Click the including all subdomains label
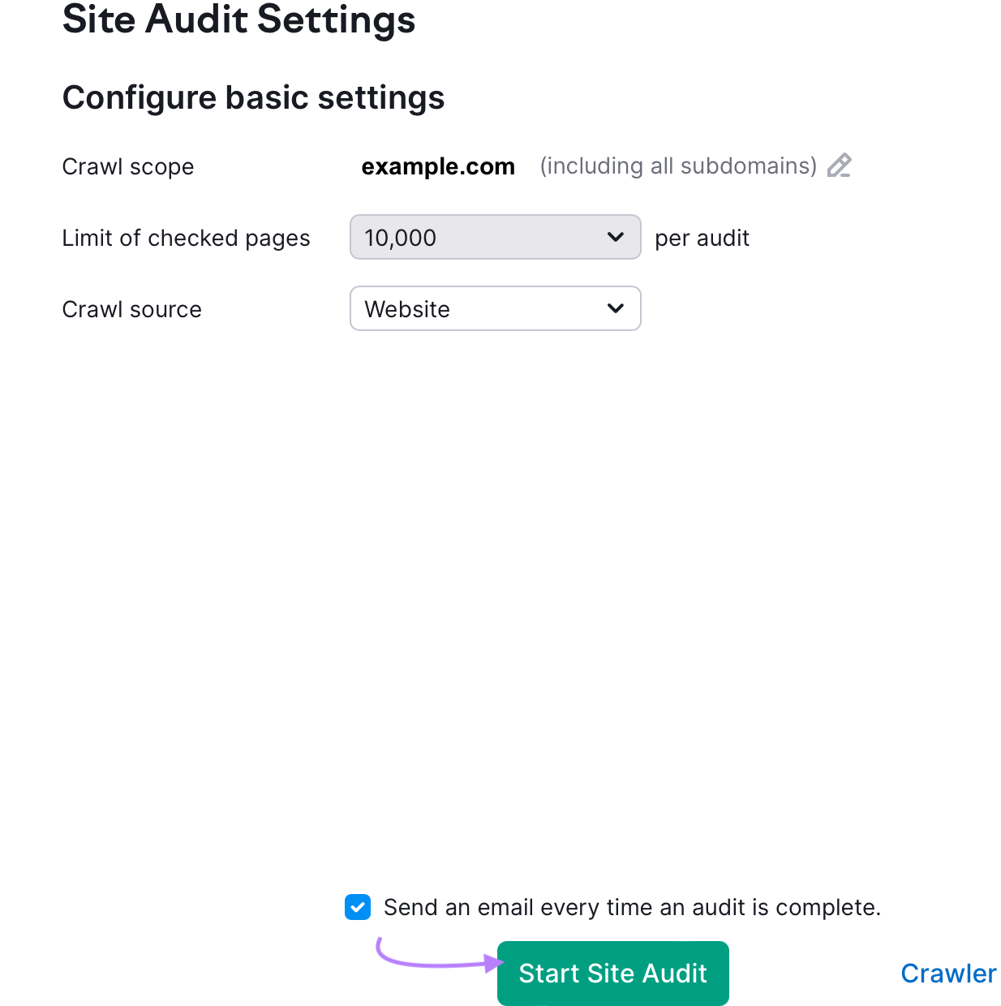This screenshot has height=1006, width=1001. [678, 166]
